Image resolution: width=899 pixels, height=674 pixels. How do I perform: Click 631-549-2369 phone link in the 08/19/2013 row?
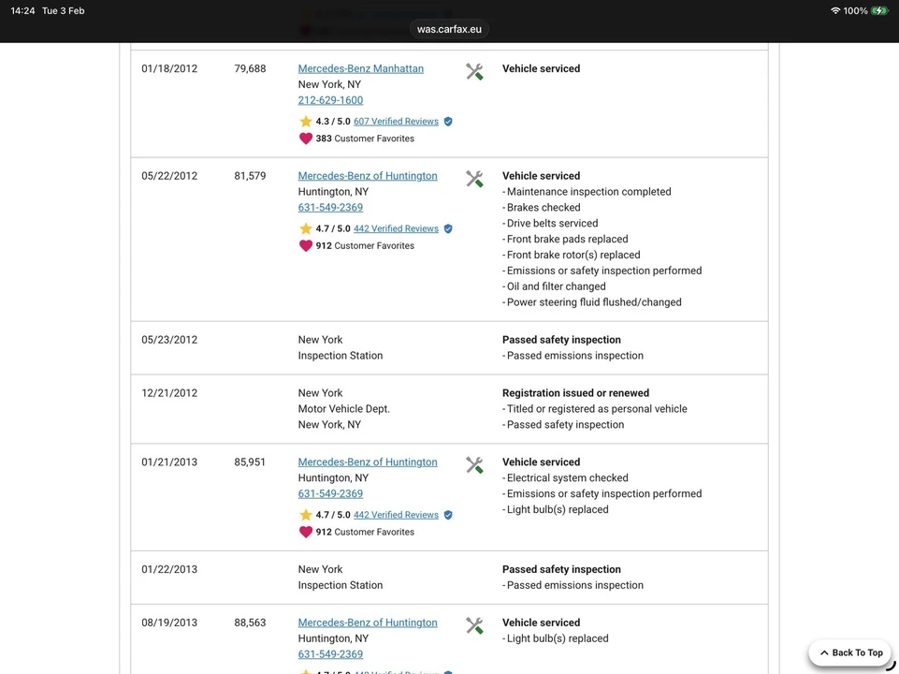pyautogui.click(x=330, y=654)
